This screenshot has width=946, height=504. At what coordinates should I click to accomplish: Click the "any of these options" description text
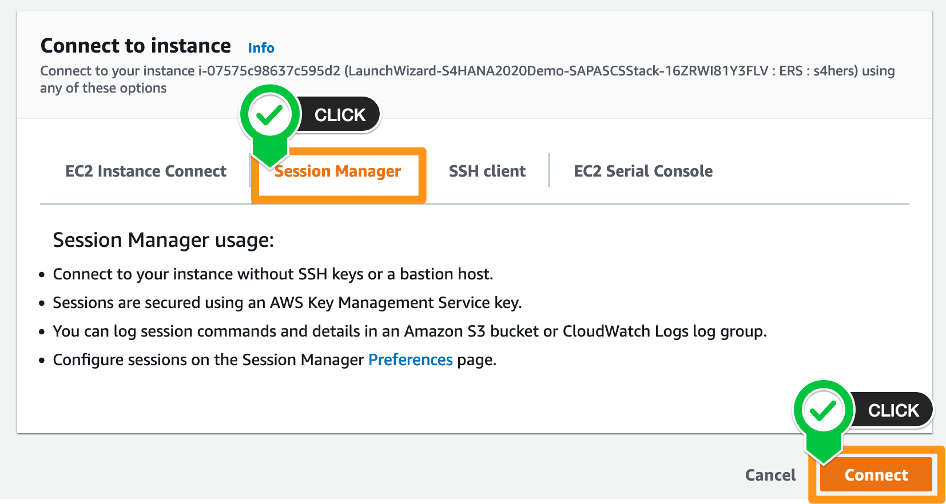click(103, 89)
